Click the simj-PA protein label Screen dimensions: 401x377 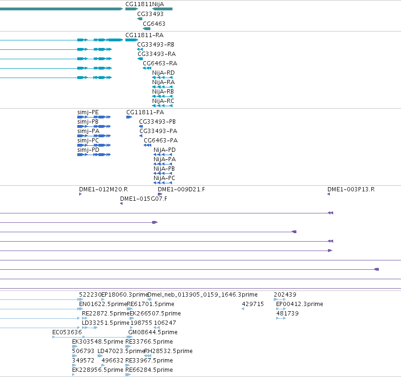(88, 131)
